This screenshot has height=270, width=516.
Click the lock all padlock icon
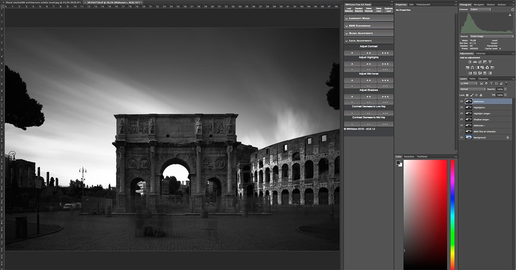(x=481, y=95)
